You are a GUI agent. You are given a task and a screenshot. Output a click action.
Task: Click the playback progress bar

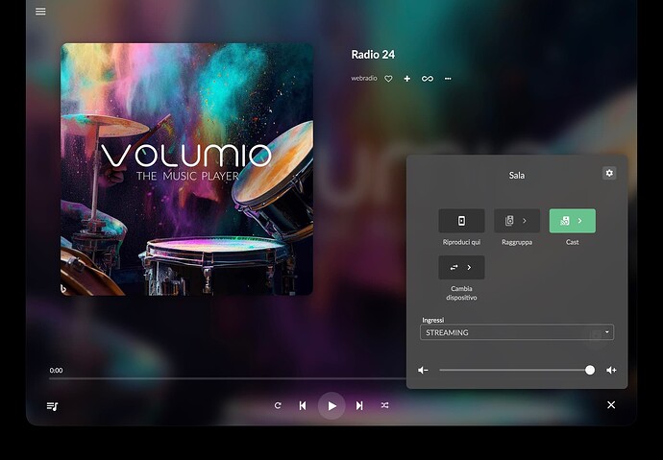coord(228,379)
